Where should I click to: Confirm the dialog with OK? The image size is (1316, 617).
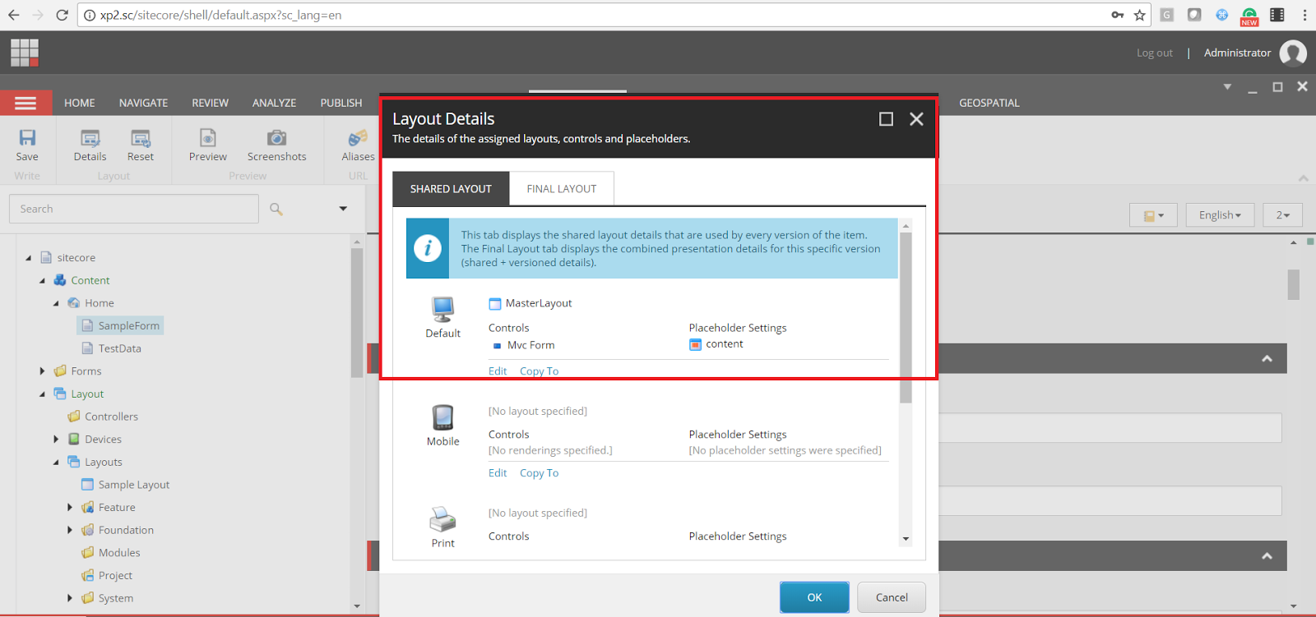point(814,597)
